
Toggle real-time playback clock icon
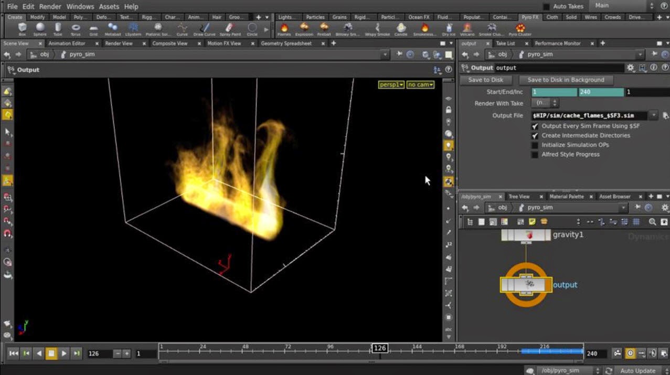[630, 353]
